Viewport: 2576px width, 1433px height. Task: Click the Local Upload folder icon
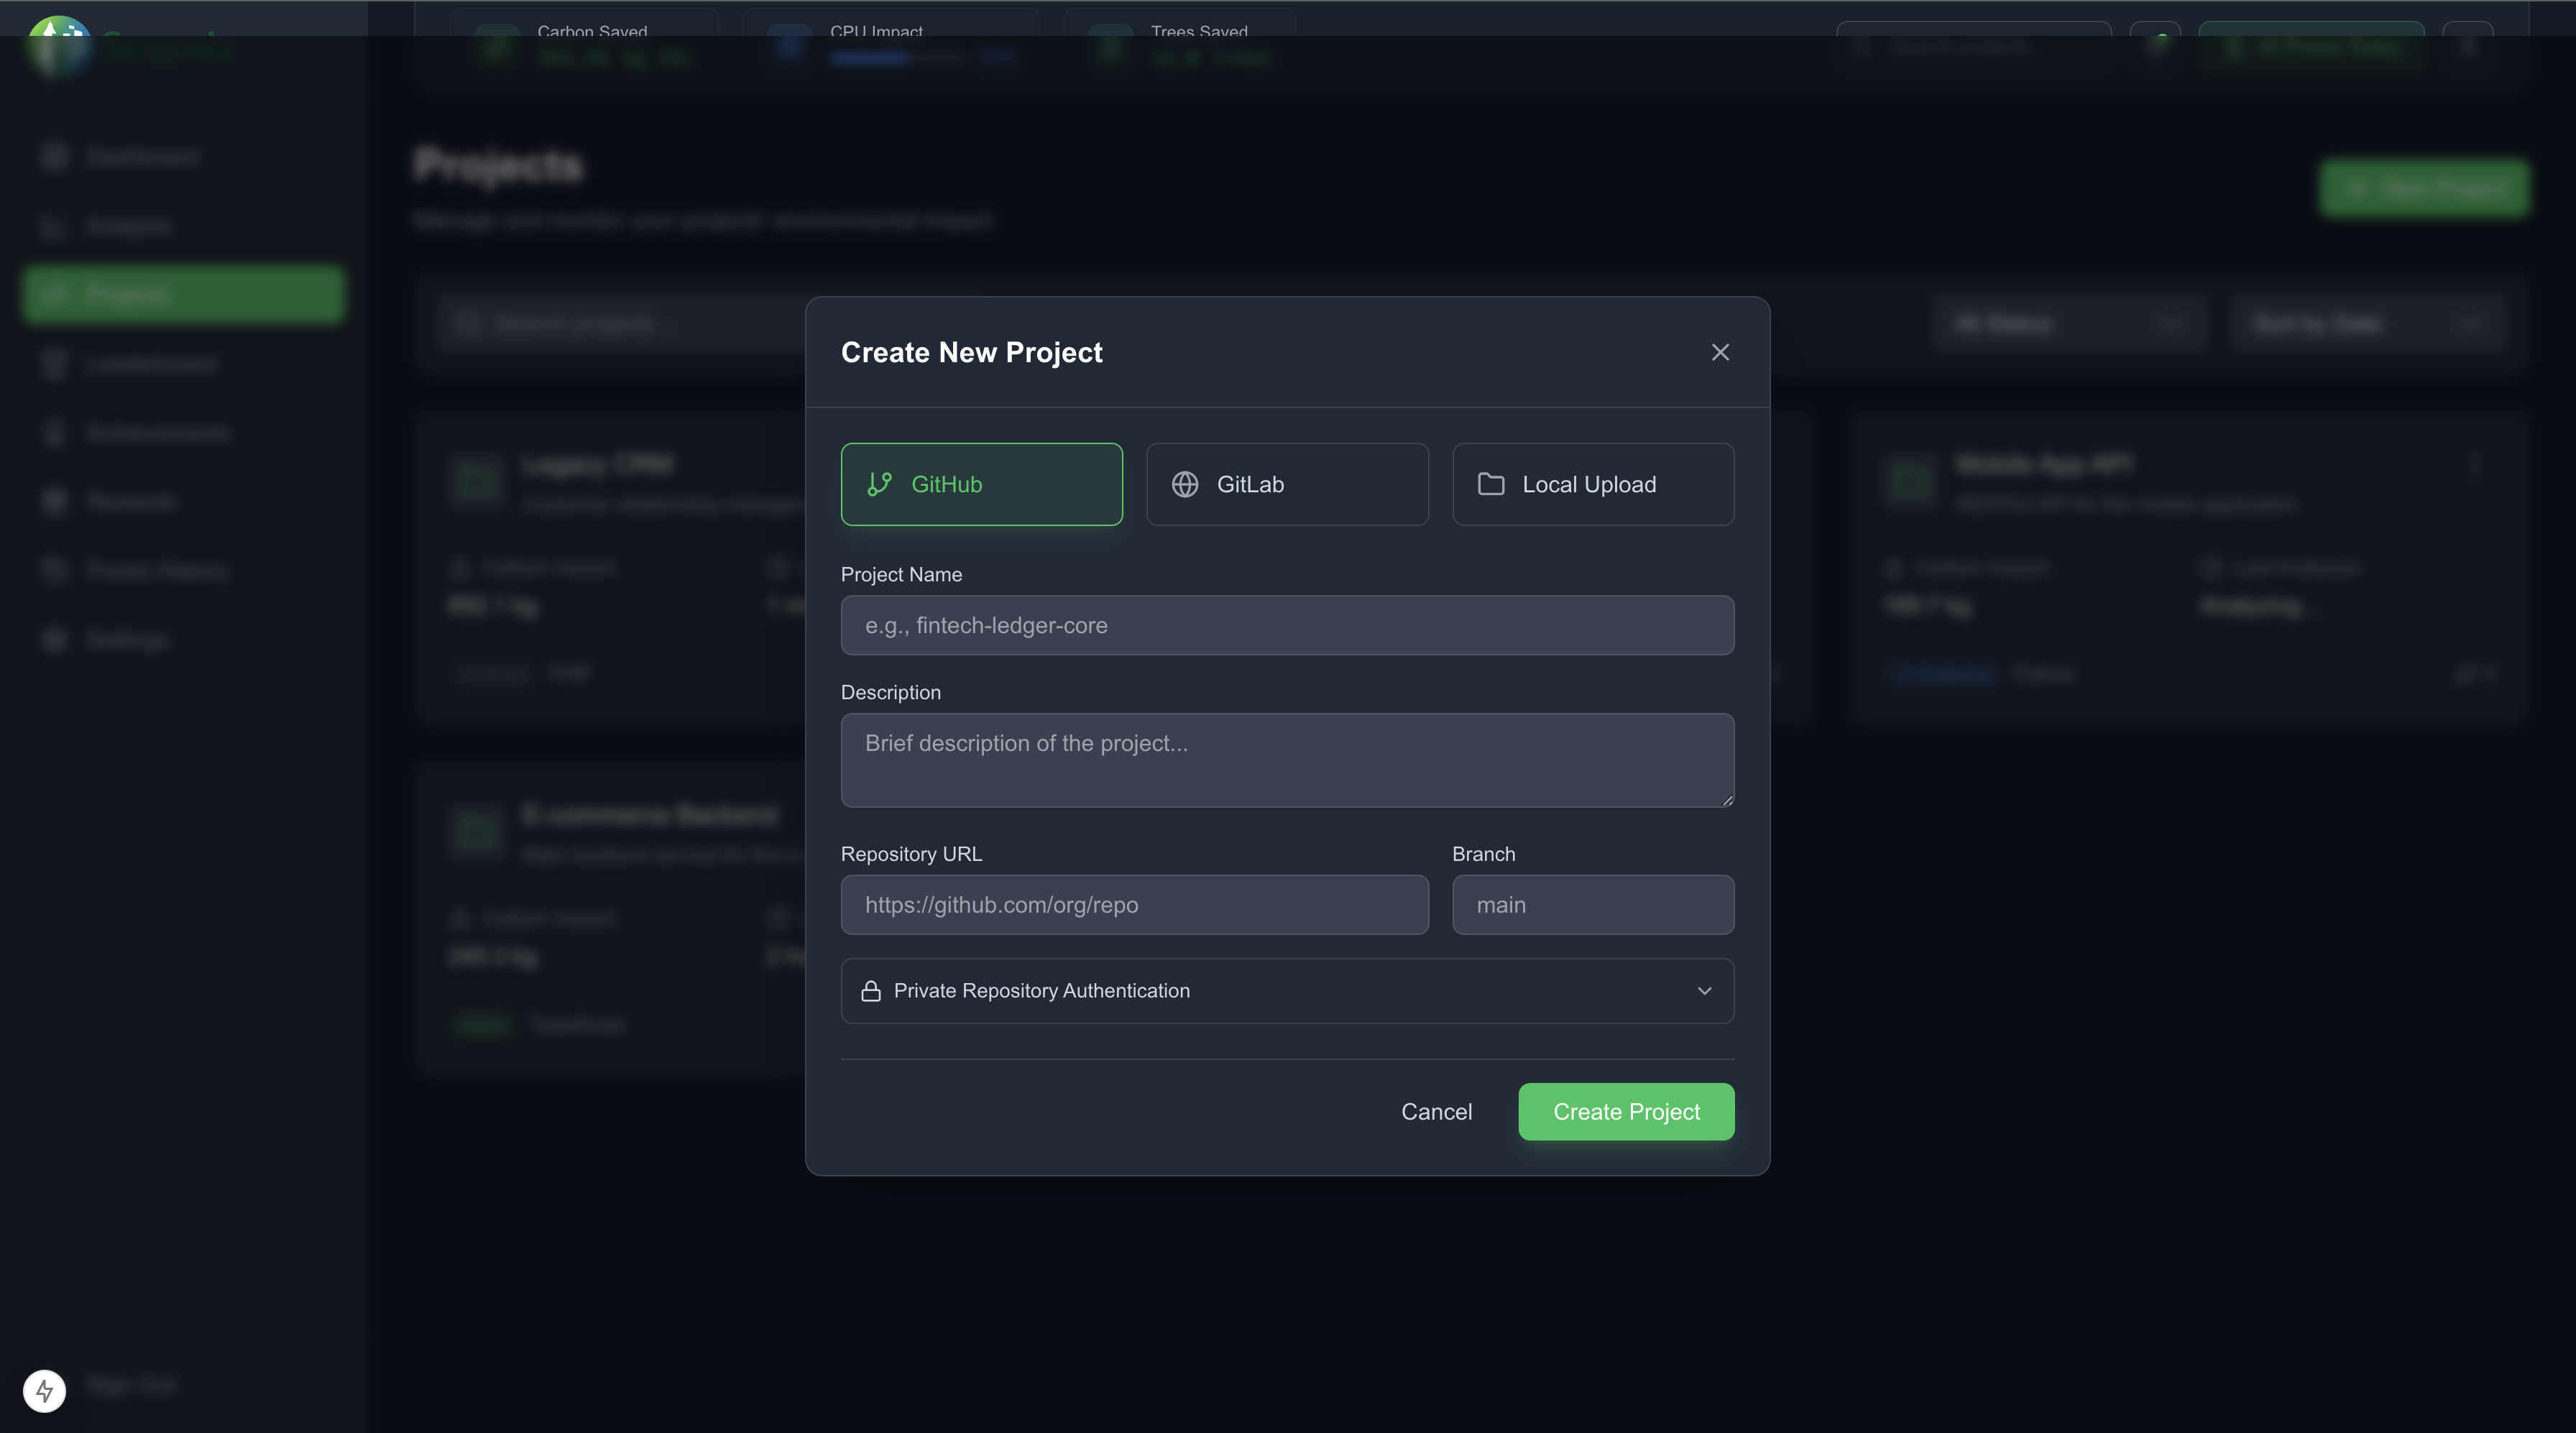point(1490,484)
